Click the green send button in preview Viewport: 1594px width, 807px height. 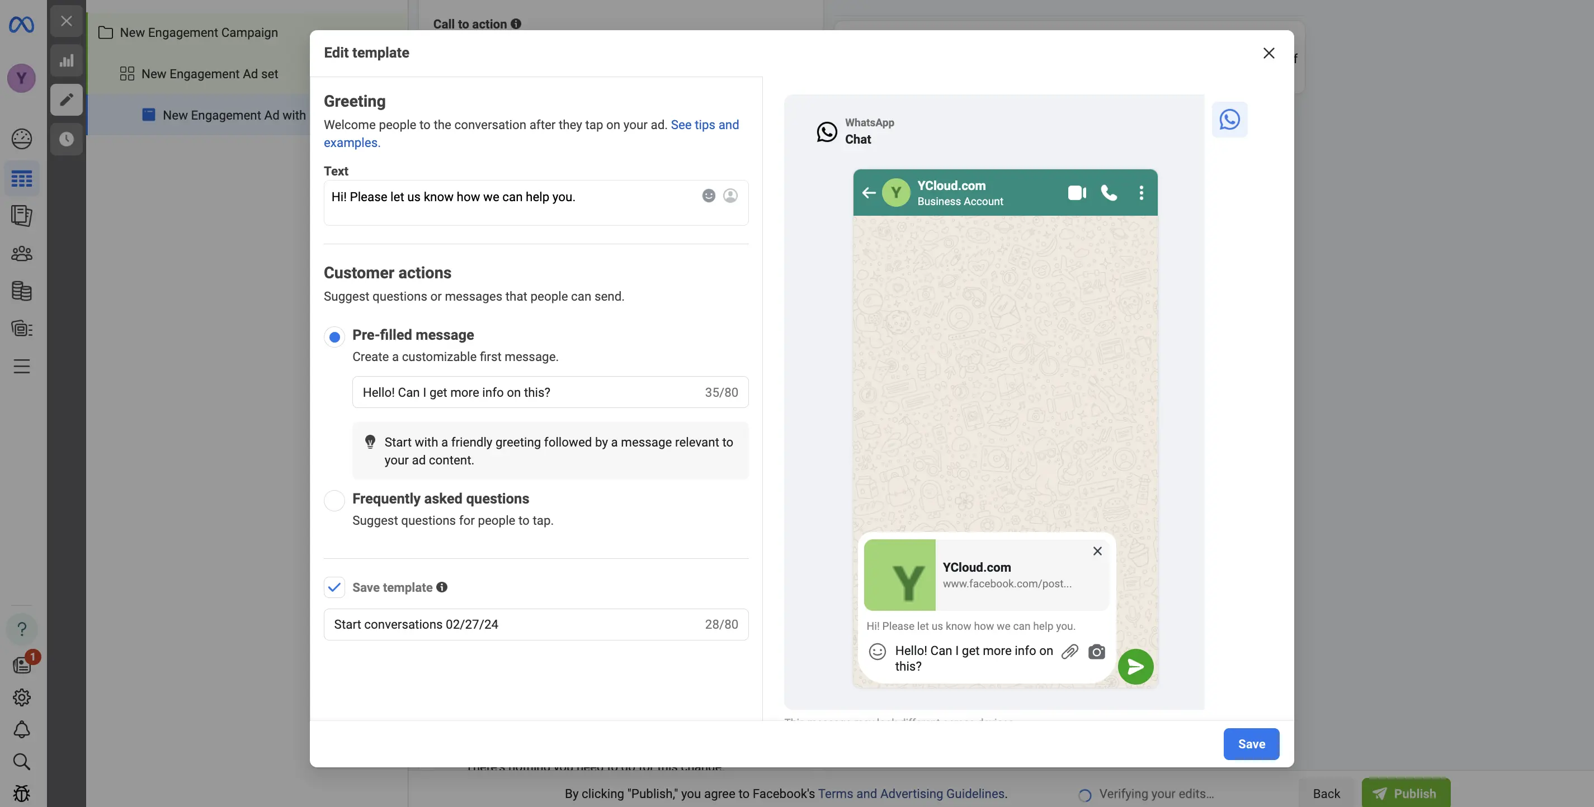pos(1135,667)
